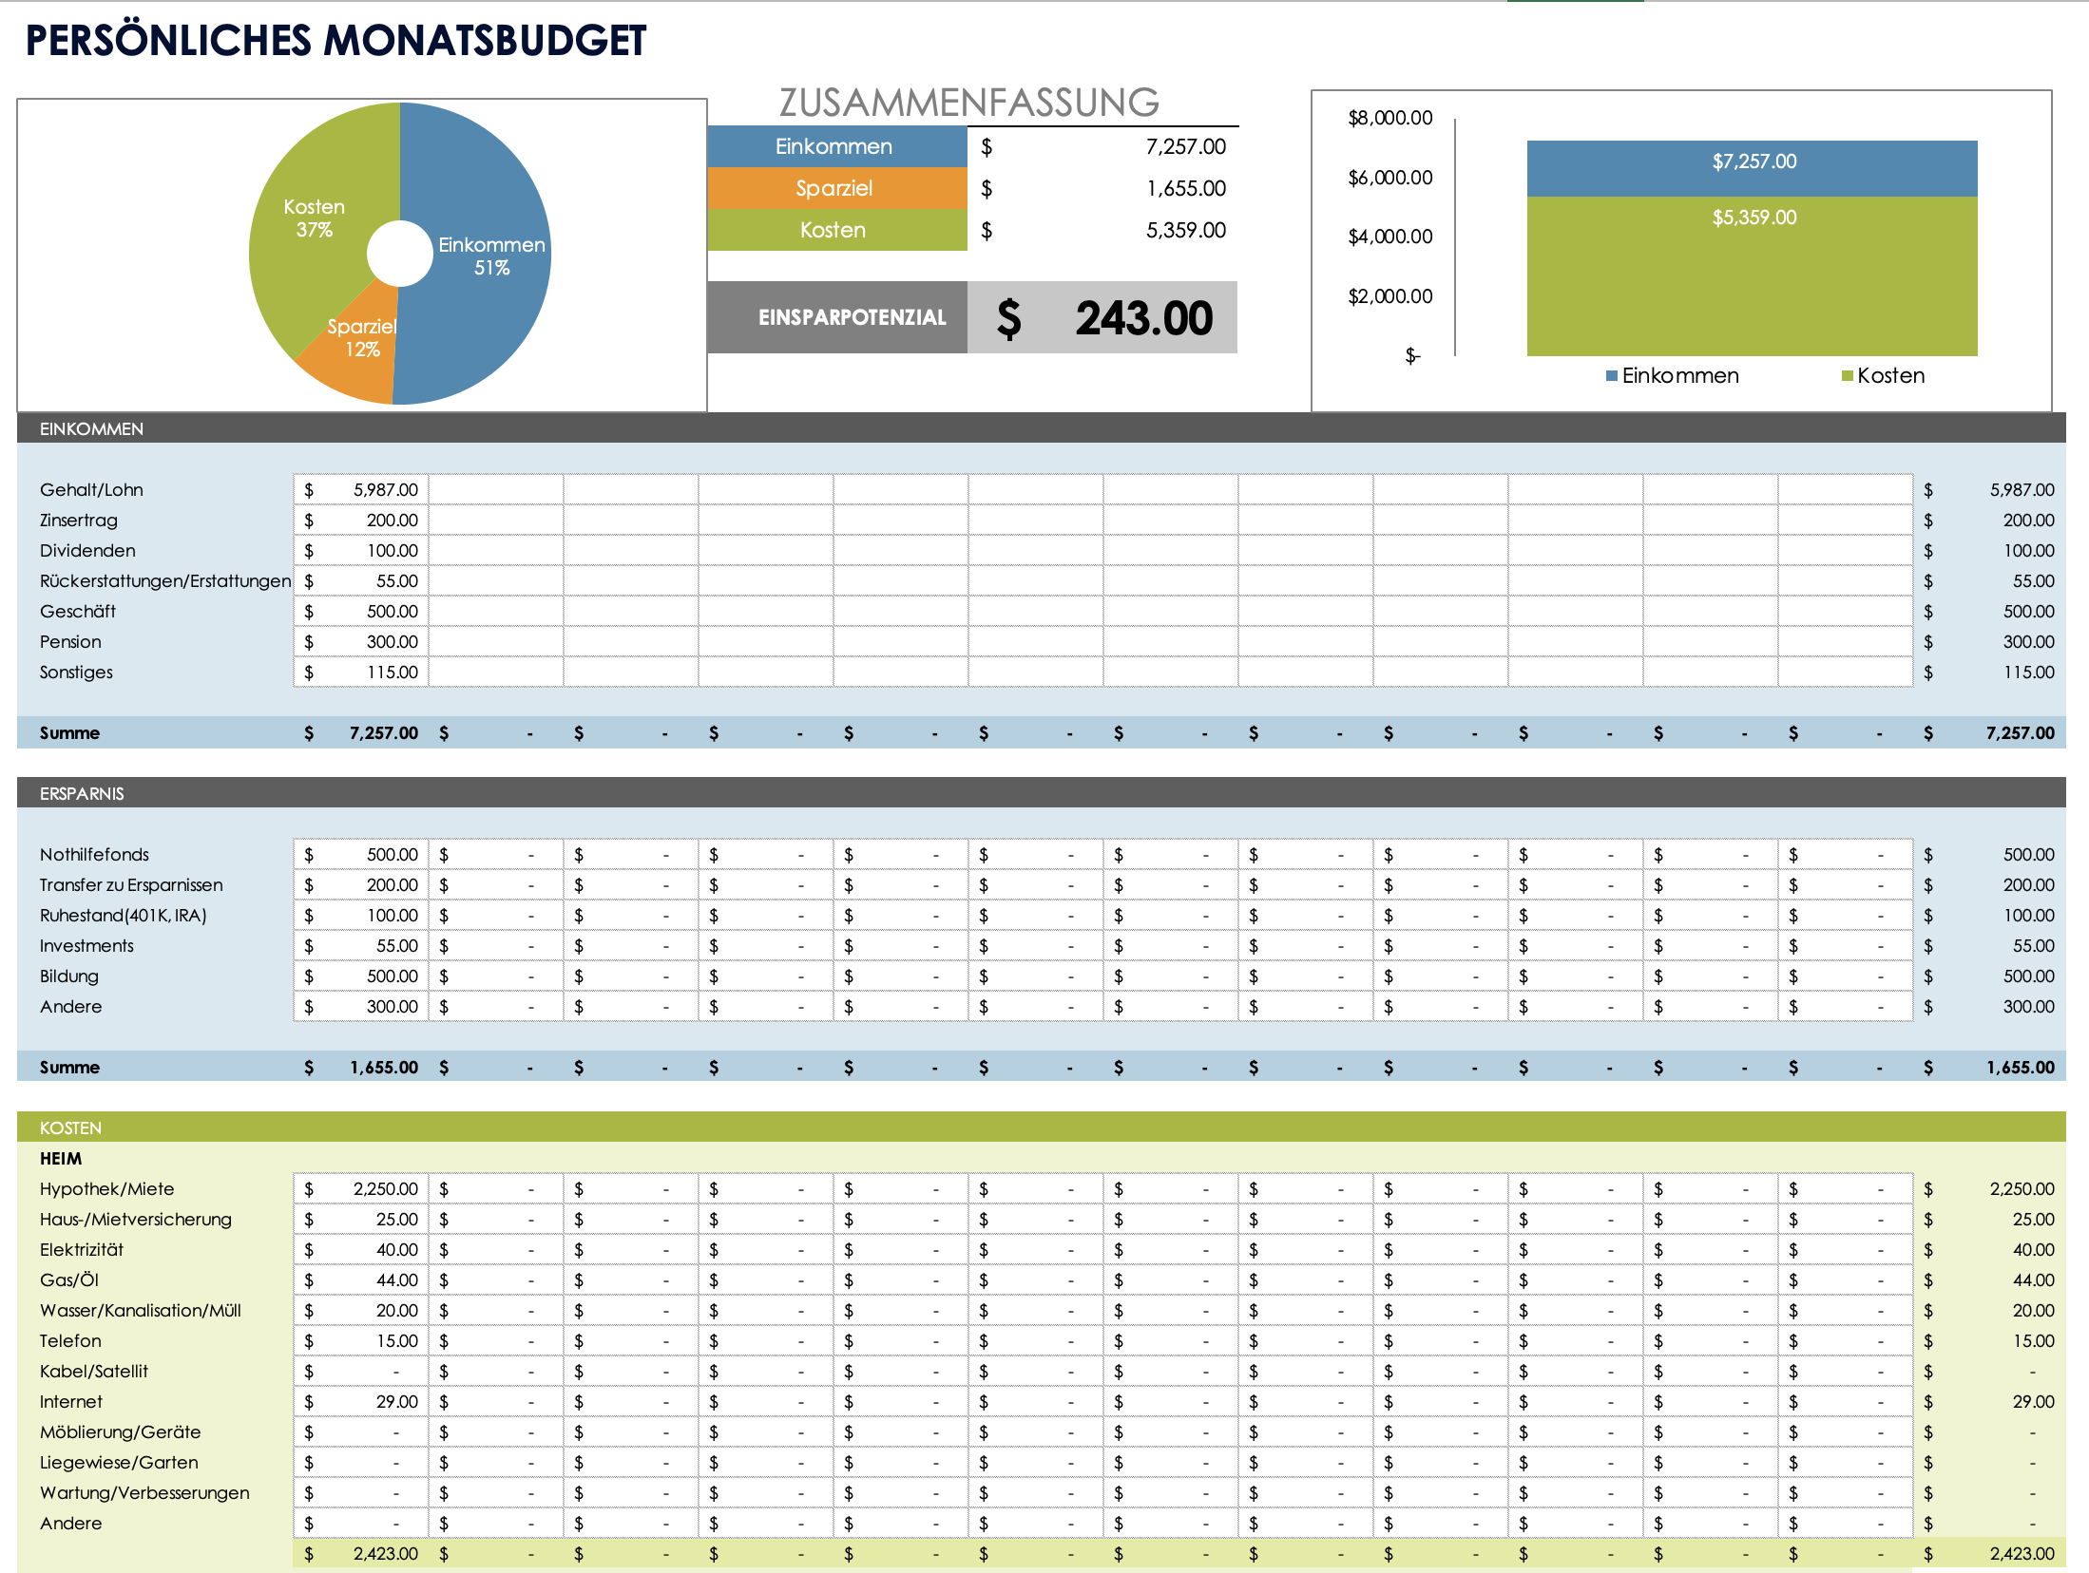Viewport: 2089px width, 1573px height.
Task: Click the Zinsertrag 200.00 first-month cell
Action: [x=361, y=520]
